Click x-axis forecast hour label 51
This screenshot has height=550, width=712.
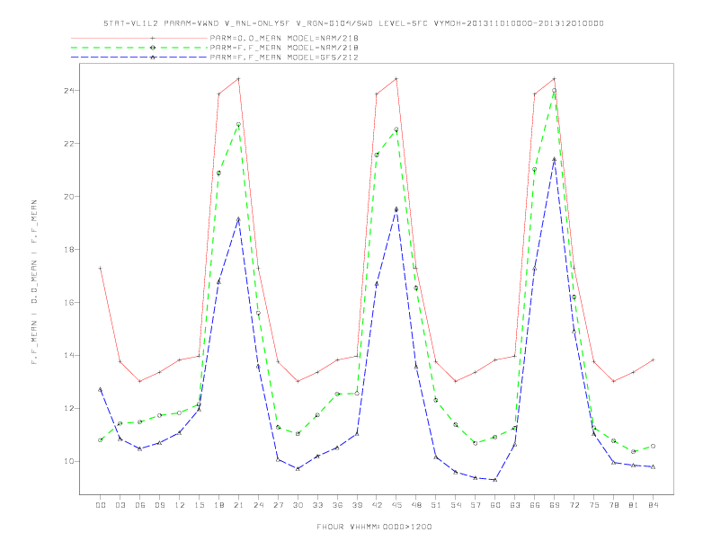click(436, 505)
